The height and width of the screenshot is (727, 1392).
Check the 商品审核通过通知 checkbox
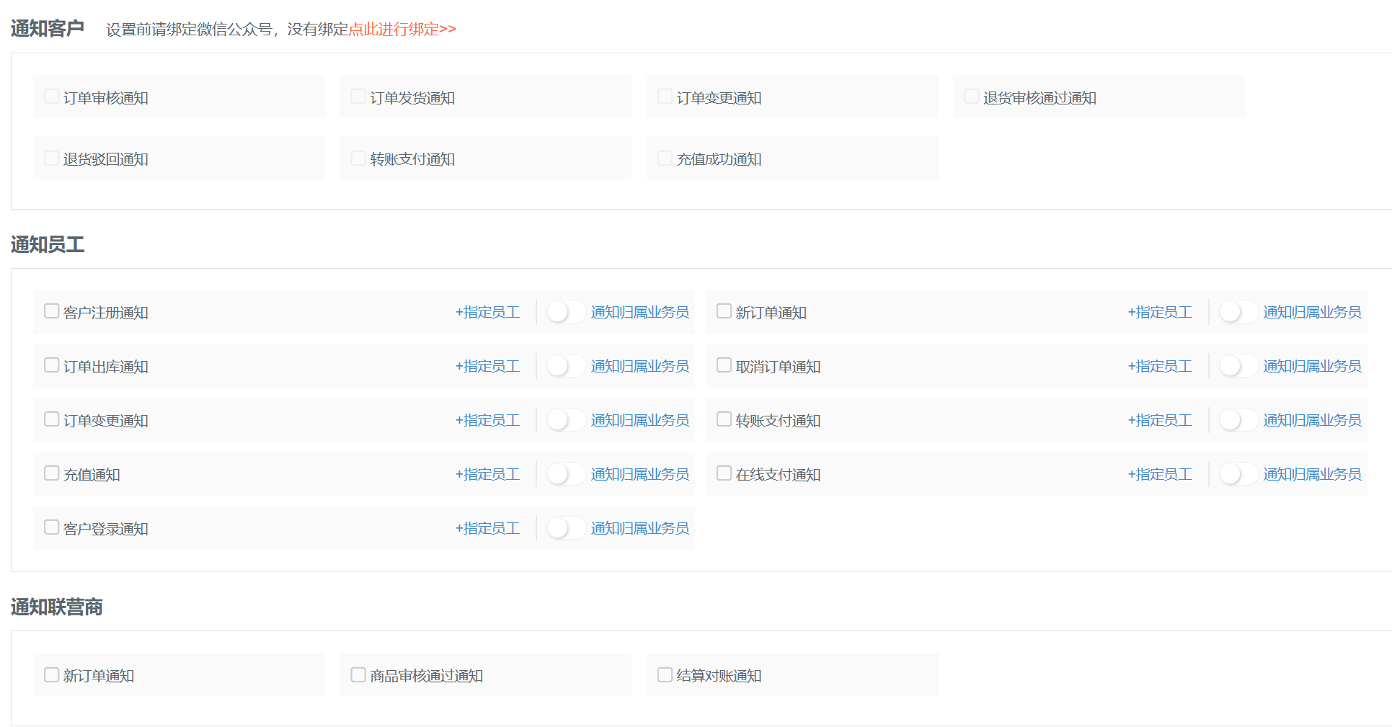358,675
